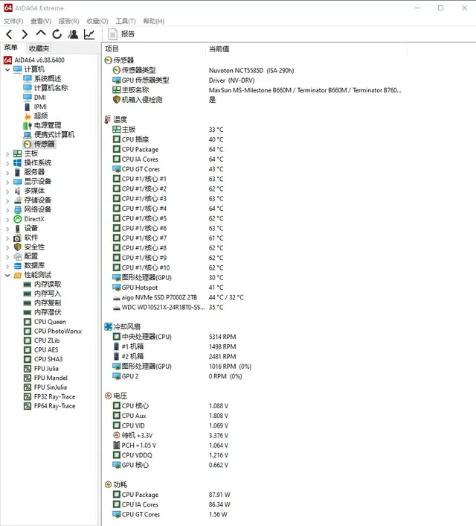
Task: Select DirectX in the sidebar tree
Action: [34, 219]
